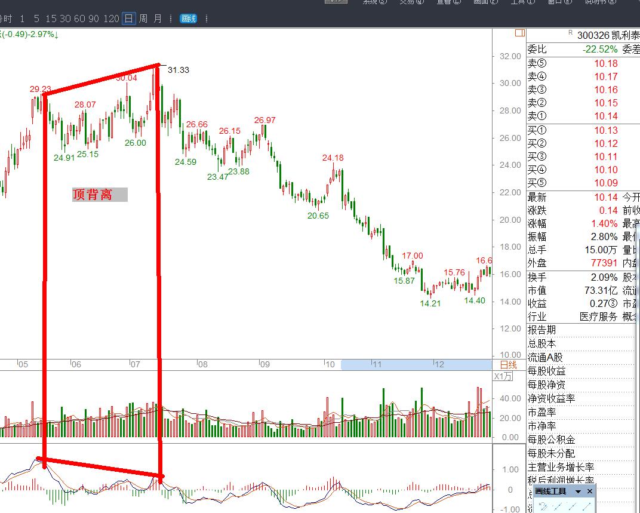Click the 市值 73.31亿 value

601,290
